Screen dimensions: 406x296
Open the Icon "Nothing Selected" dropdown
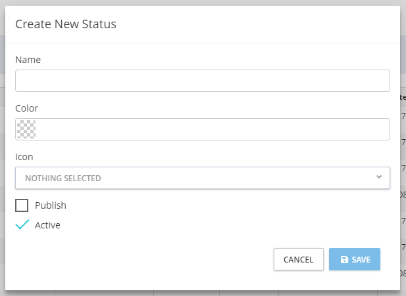pos(202,178)
